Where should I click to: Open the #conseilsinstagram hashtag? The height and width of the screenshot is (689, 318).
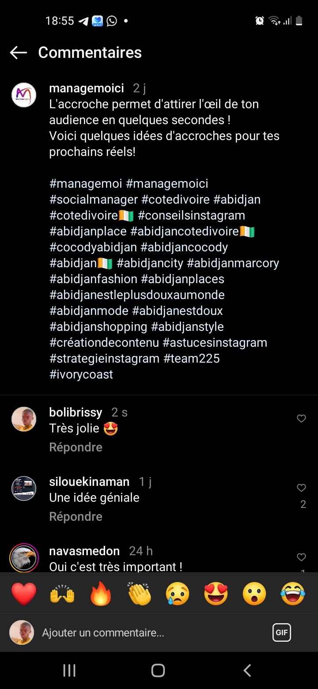(191, 216)
